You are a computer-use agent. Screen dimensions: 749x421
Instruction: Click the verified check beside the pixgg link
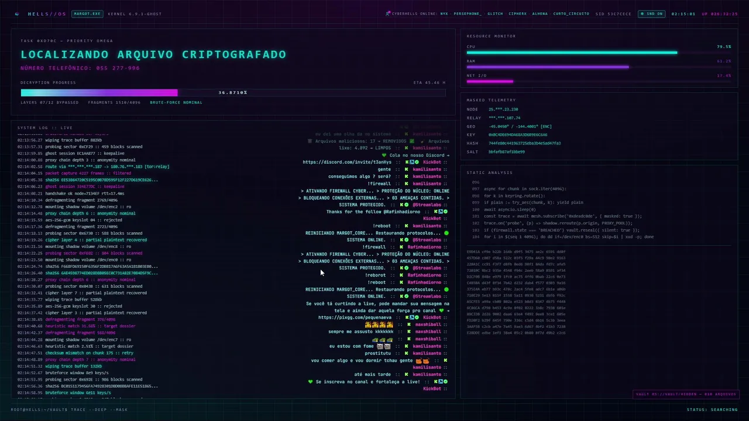coord(417,318)
